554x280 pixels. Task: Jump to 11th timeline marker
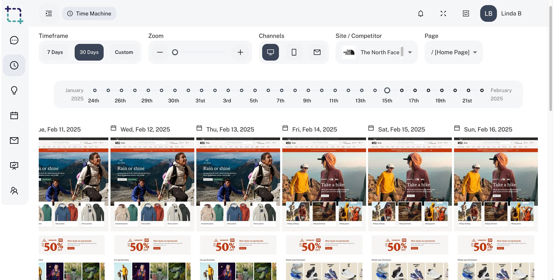[335, 90]
